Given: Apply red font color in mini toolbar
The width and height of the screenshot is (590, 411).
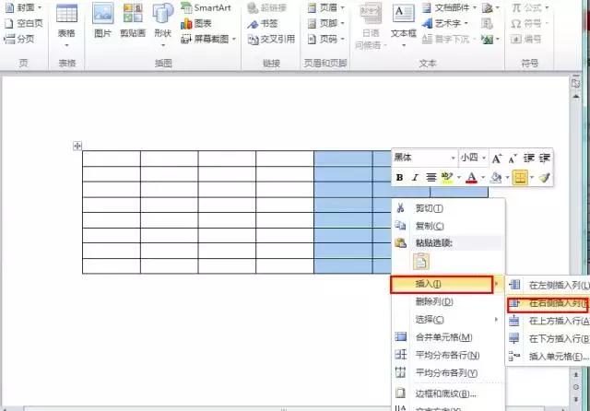Looking at the screenshot, I should tap(471, 177).
